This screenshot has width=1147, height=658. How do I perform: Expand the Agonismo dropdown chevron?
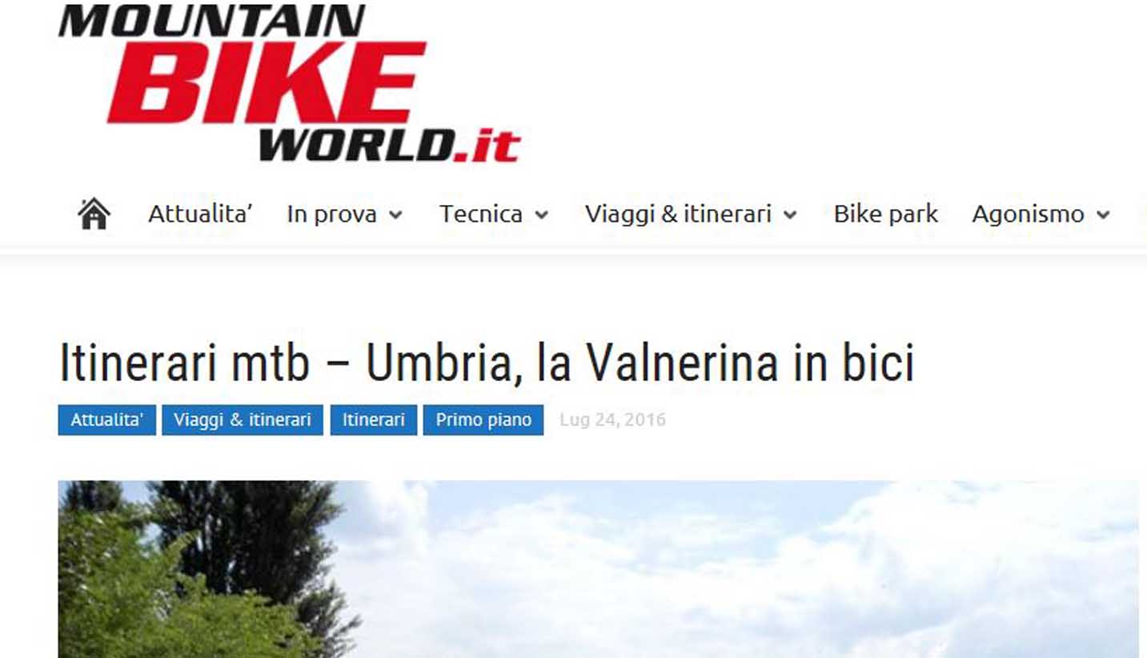pos(1103,215)
